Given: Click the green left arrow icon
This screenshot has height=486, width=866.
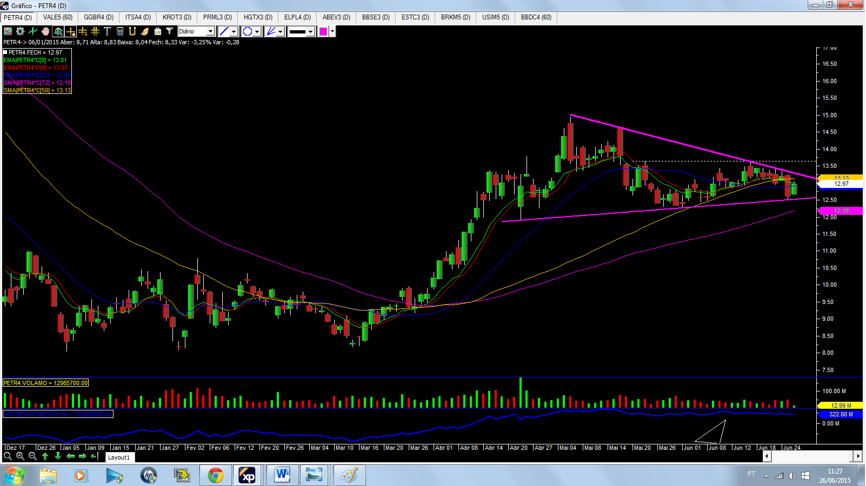Looking at the screenshot, I should pyautogui.click(x=70, y=456).
